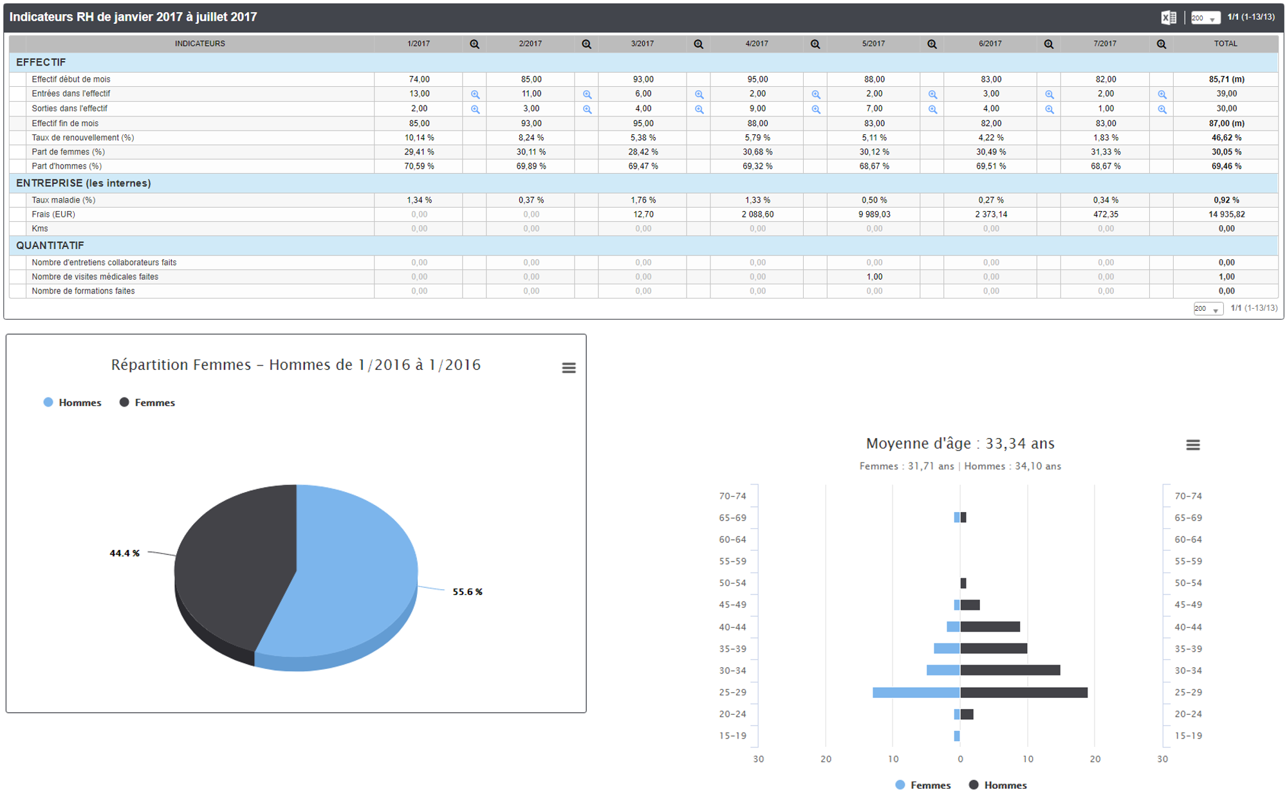Zoom into Sorties dans l'effectif for 2/2017
Viewport: 1287px width, 808px height.
pyautogui.click(x=587, y=109)
